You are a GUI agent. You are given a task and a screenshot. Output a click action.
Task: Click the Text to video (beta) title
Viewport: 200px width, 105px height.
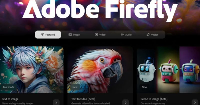coord(83,99)
